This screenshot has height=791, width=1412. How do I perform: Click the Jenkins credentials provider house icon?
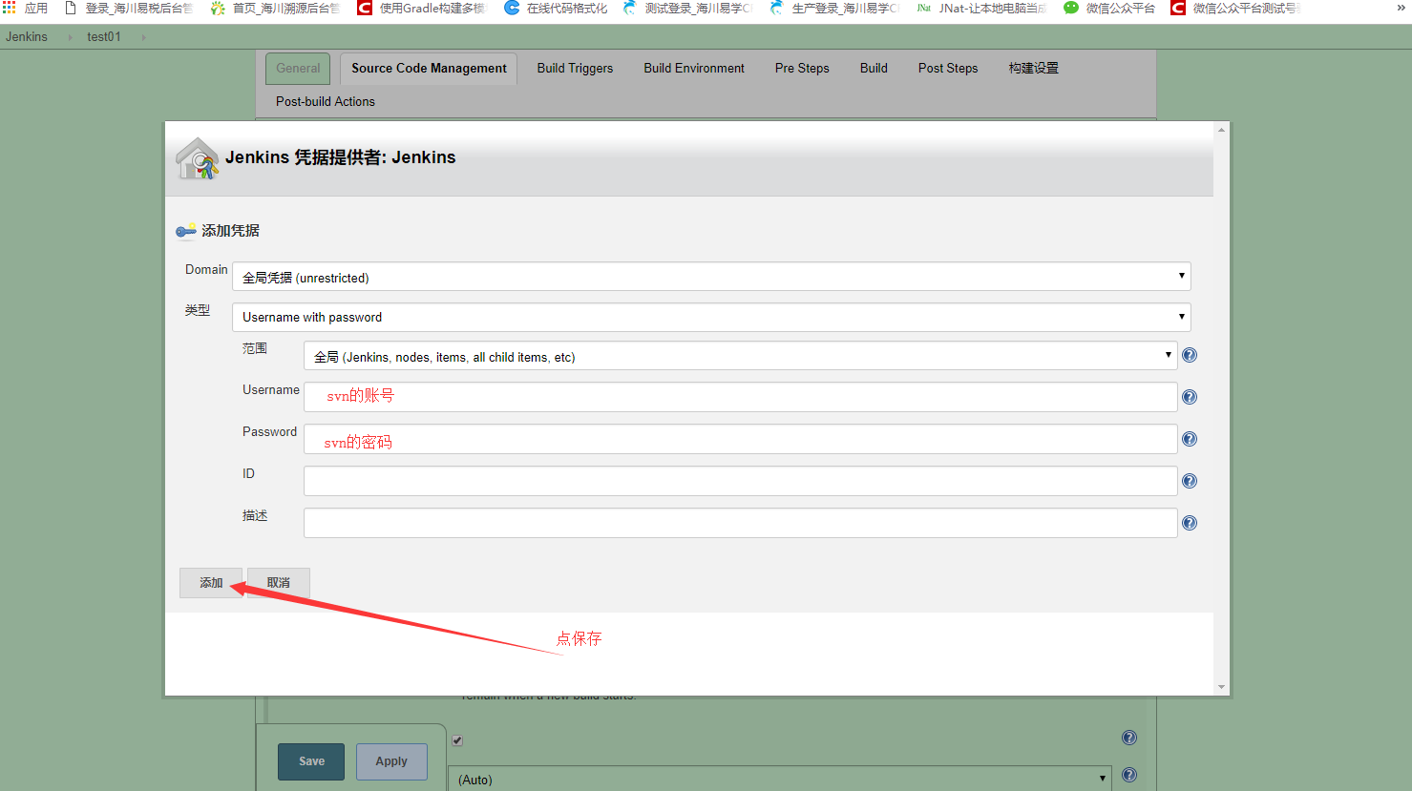[198, 158]
